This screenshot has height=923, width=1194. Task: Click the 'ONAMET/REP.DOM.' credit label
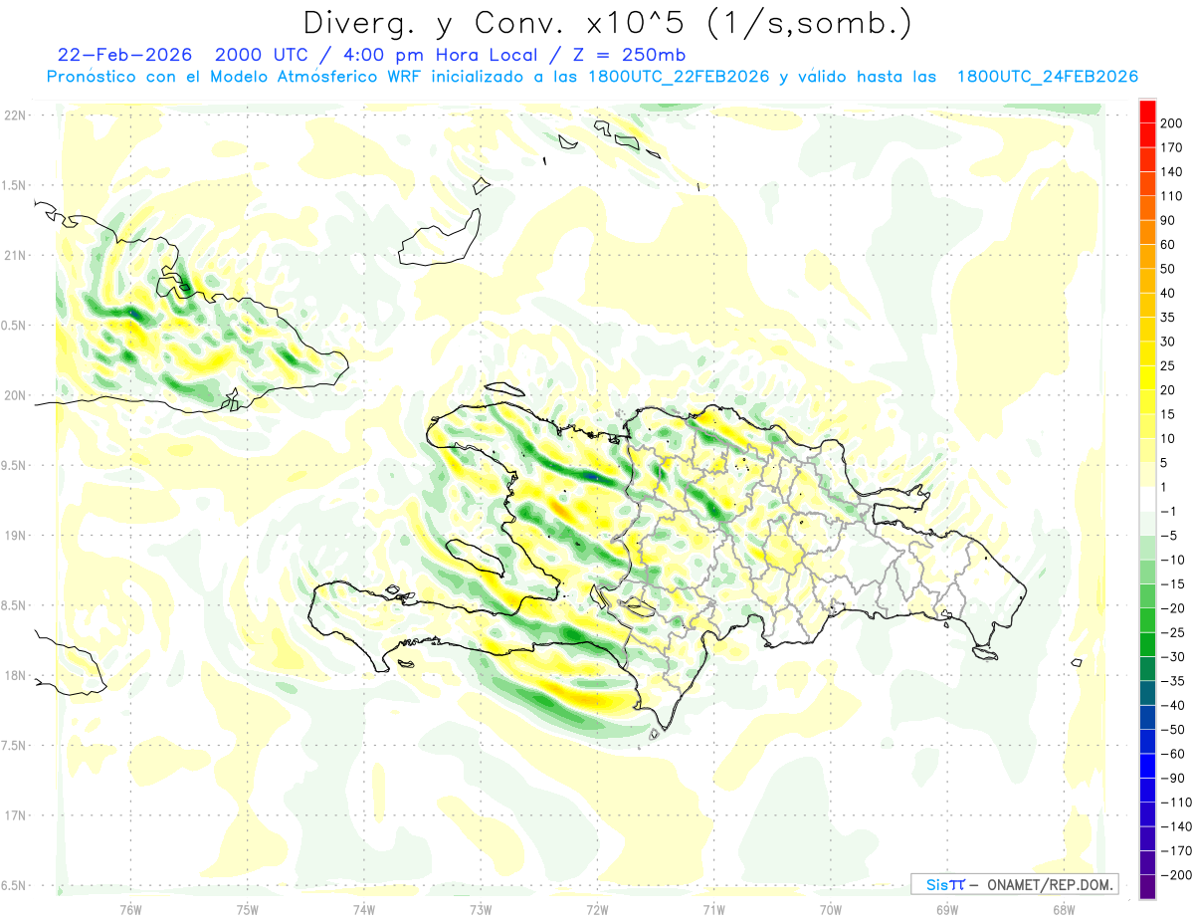(1049, 884)
